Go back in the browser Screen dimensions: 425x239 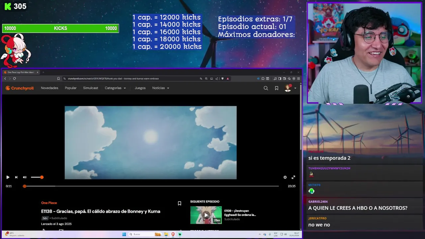(x=5, y=79)
